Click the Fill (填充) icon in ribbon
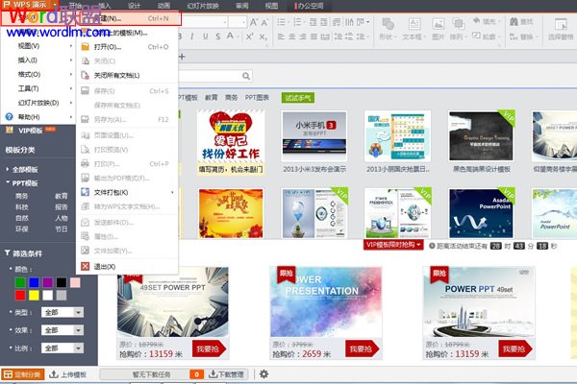Image resolution: width=577 pixels, height=384 pixels. point(477,20)
